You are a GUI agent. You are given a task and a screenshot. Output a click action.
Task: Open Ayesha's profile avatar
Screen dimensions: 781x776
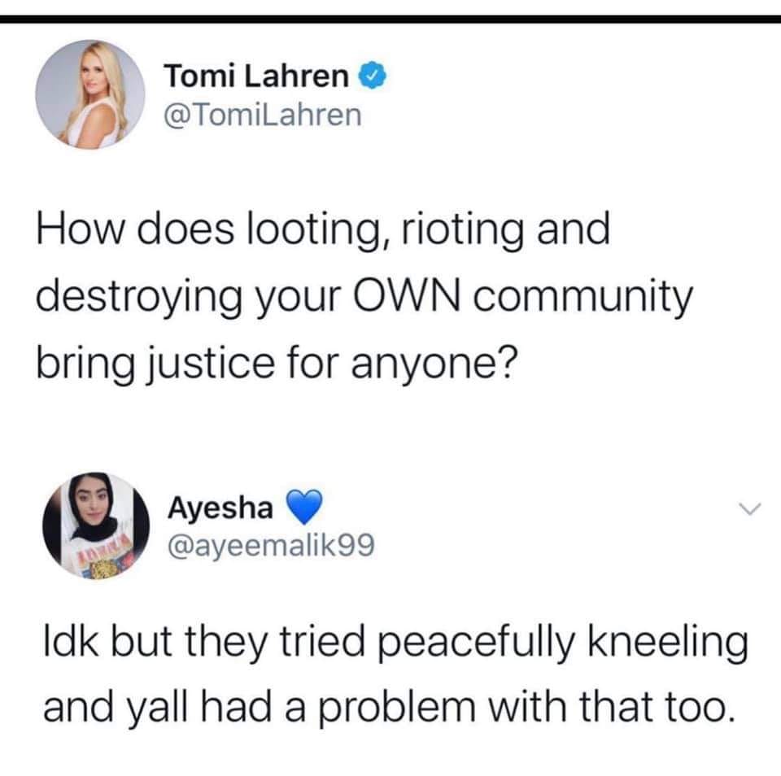pos(96,525)
